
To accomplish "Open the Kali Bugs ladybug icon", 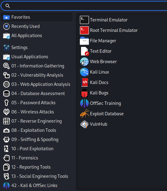I will (84, 93).
